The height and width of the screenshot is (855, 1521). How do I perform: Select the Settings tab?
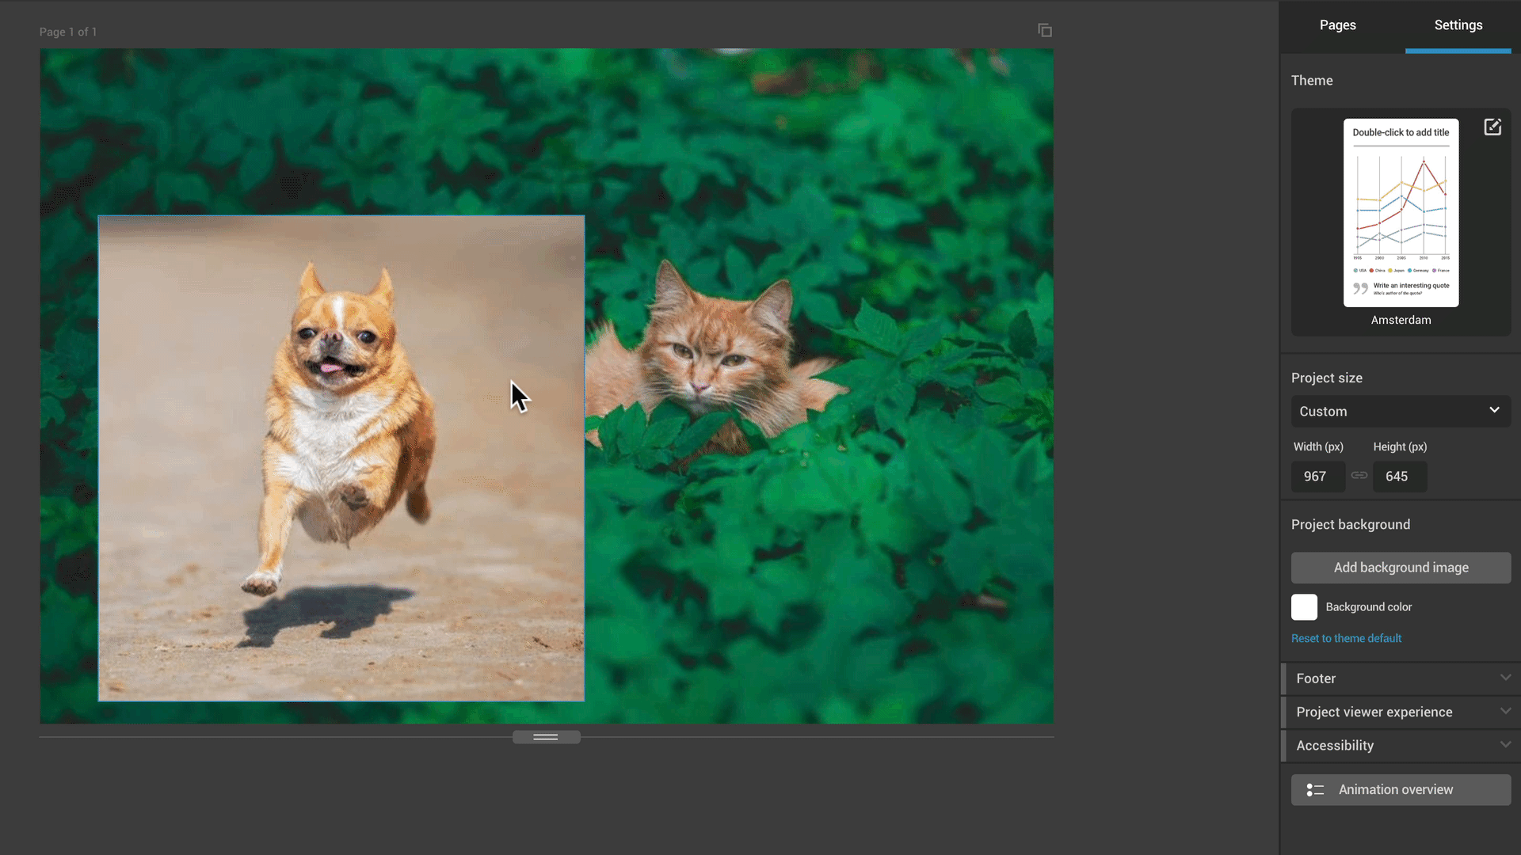coord(1458,25)
